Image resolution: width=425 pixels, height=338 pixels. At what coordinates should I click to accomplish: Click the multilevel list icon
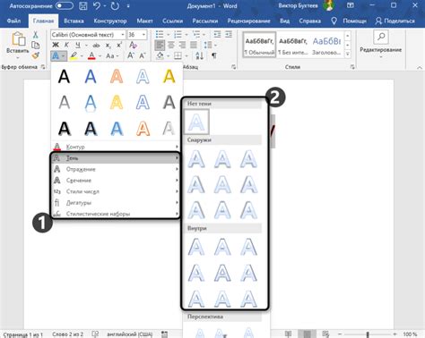click(x=196, y=35)
